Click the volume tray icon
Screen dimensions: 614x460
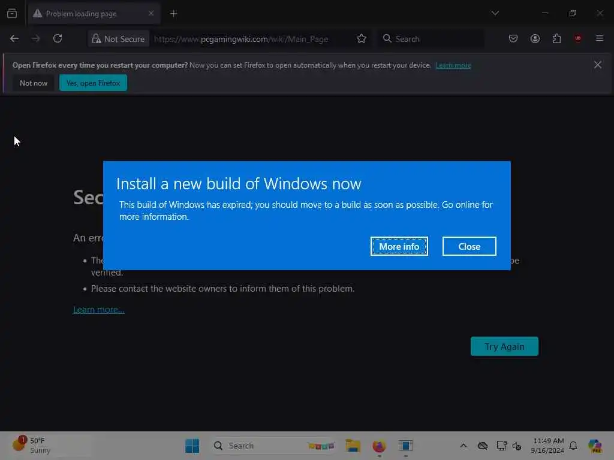click(517, 446)
